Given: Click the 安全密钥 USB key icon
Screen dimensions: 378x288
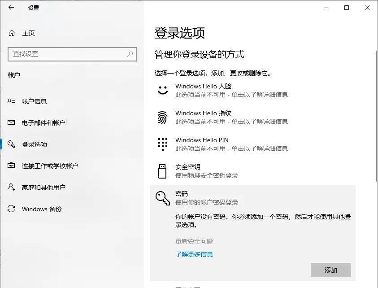Looking at the screenshot, I should pos(162,171).
